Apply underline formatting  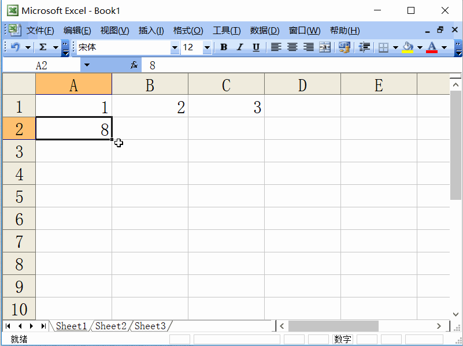pyautogui.click(x=255, y=47)
